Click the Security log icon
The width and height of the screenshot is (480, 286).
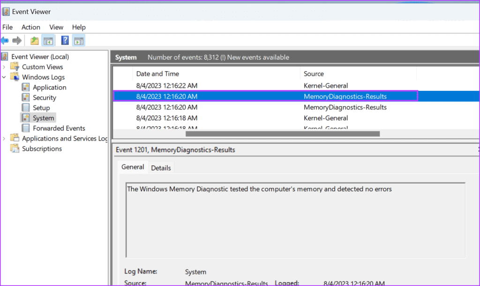click(26, 97)
